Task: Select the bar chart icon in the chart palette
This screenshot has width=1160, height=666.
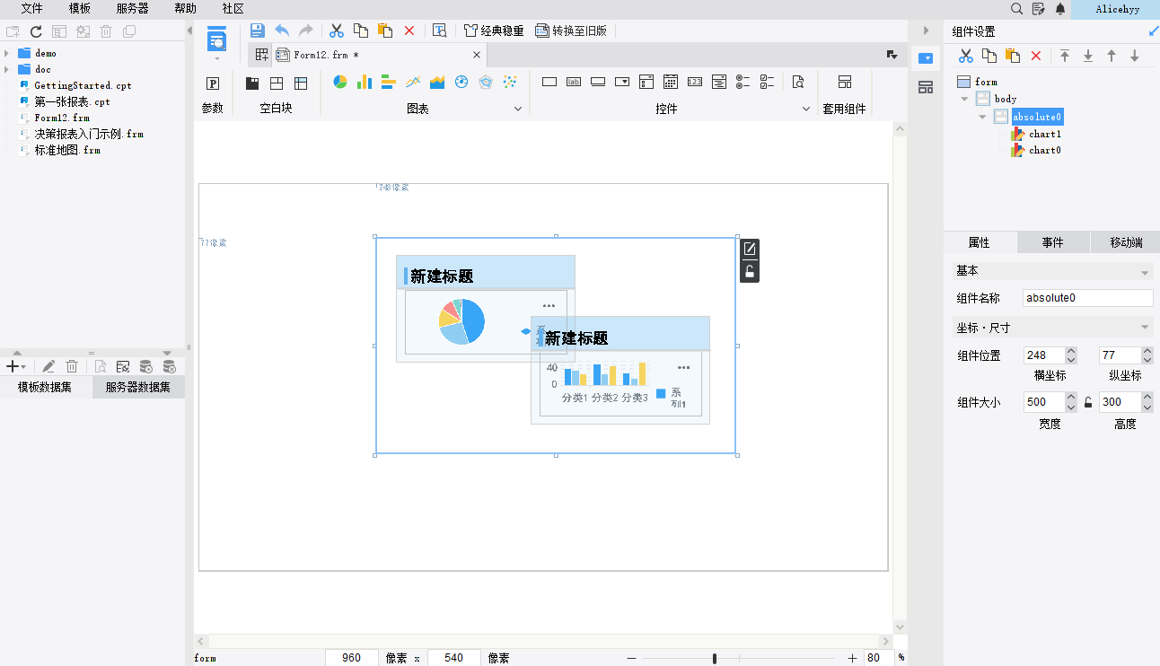Action: [389, 82]
